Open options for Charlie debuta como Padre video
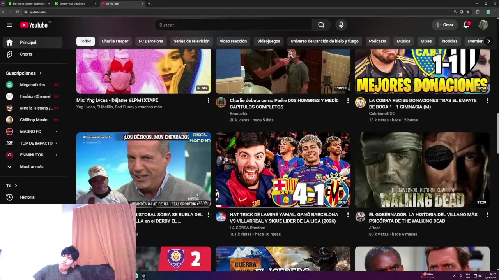 pos(348,101)
